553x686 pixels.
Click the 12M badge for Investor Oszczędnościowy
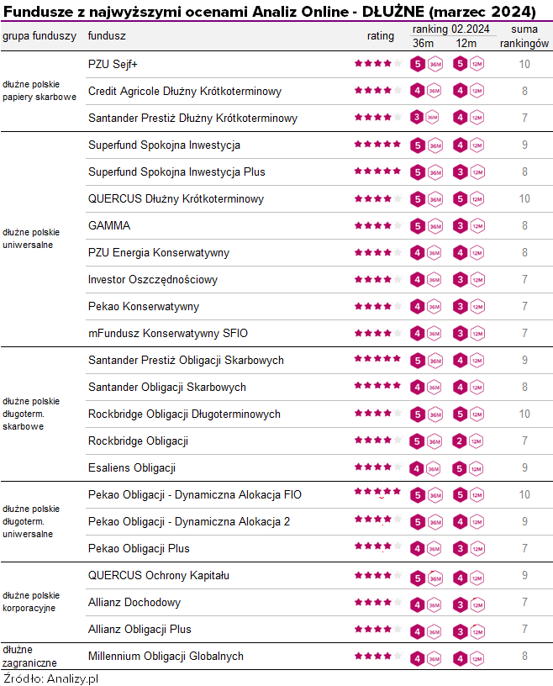[x=467, y=280]
